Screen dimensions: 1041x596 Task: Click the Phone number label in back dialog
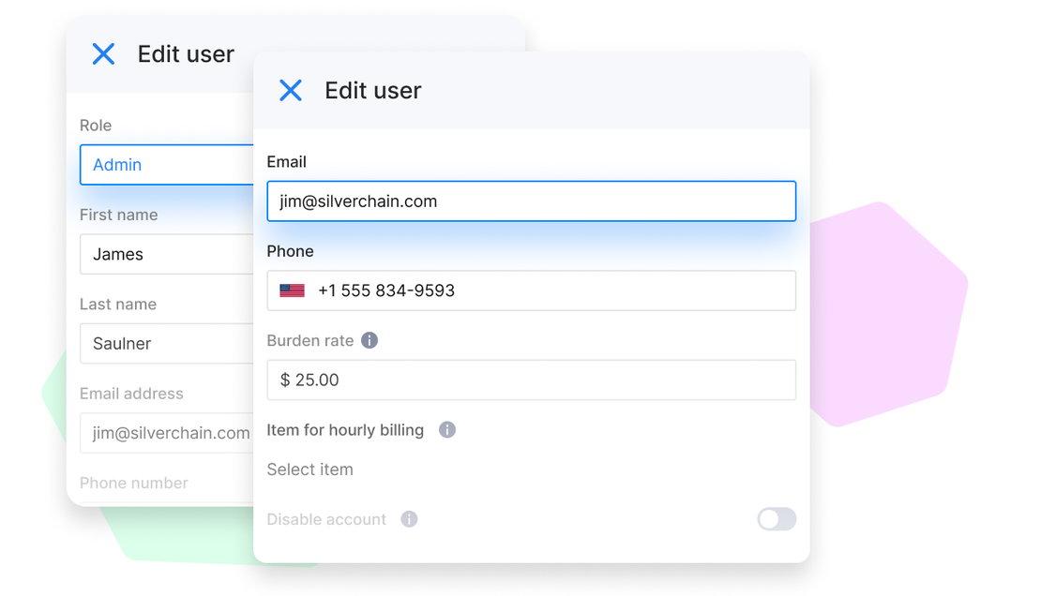(134, 483)
